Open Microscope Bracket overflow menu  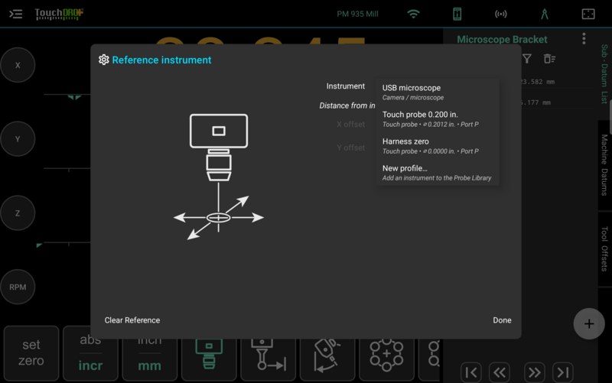click(584, 39)
